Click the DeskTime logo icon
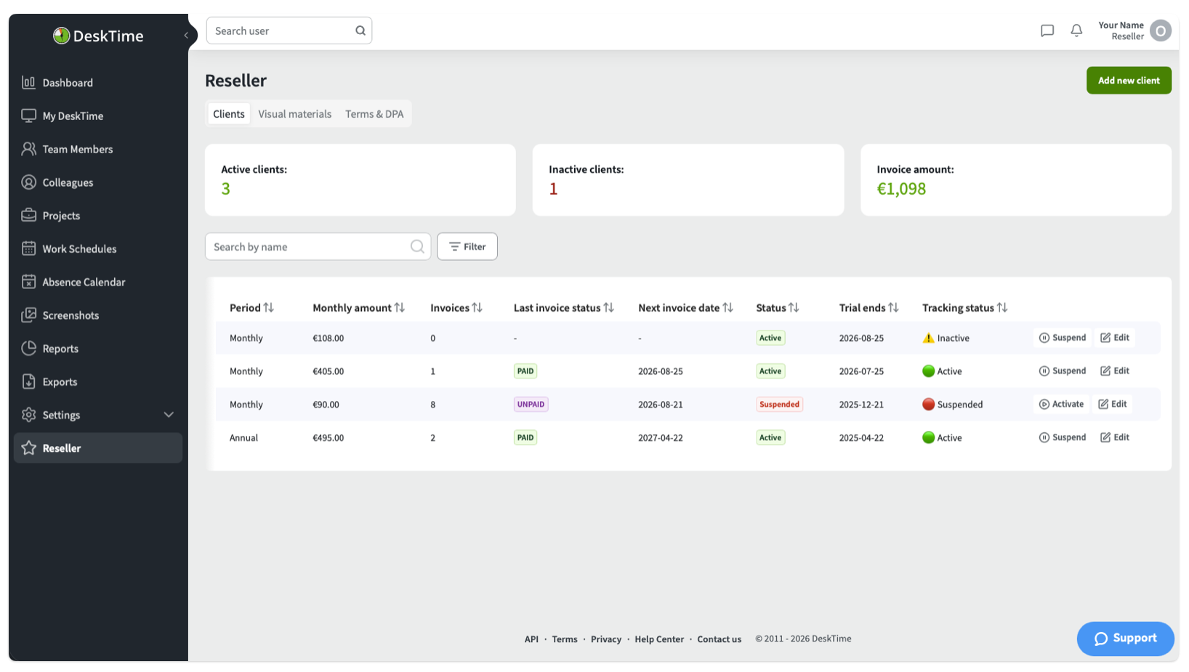Screen dimensions: 1189x672 (x=61, y=36)
